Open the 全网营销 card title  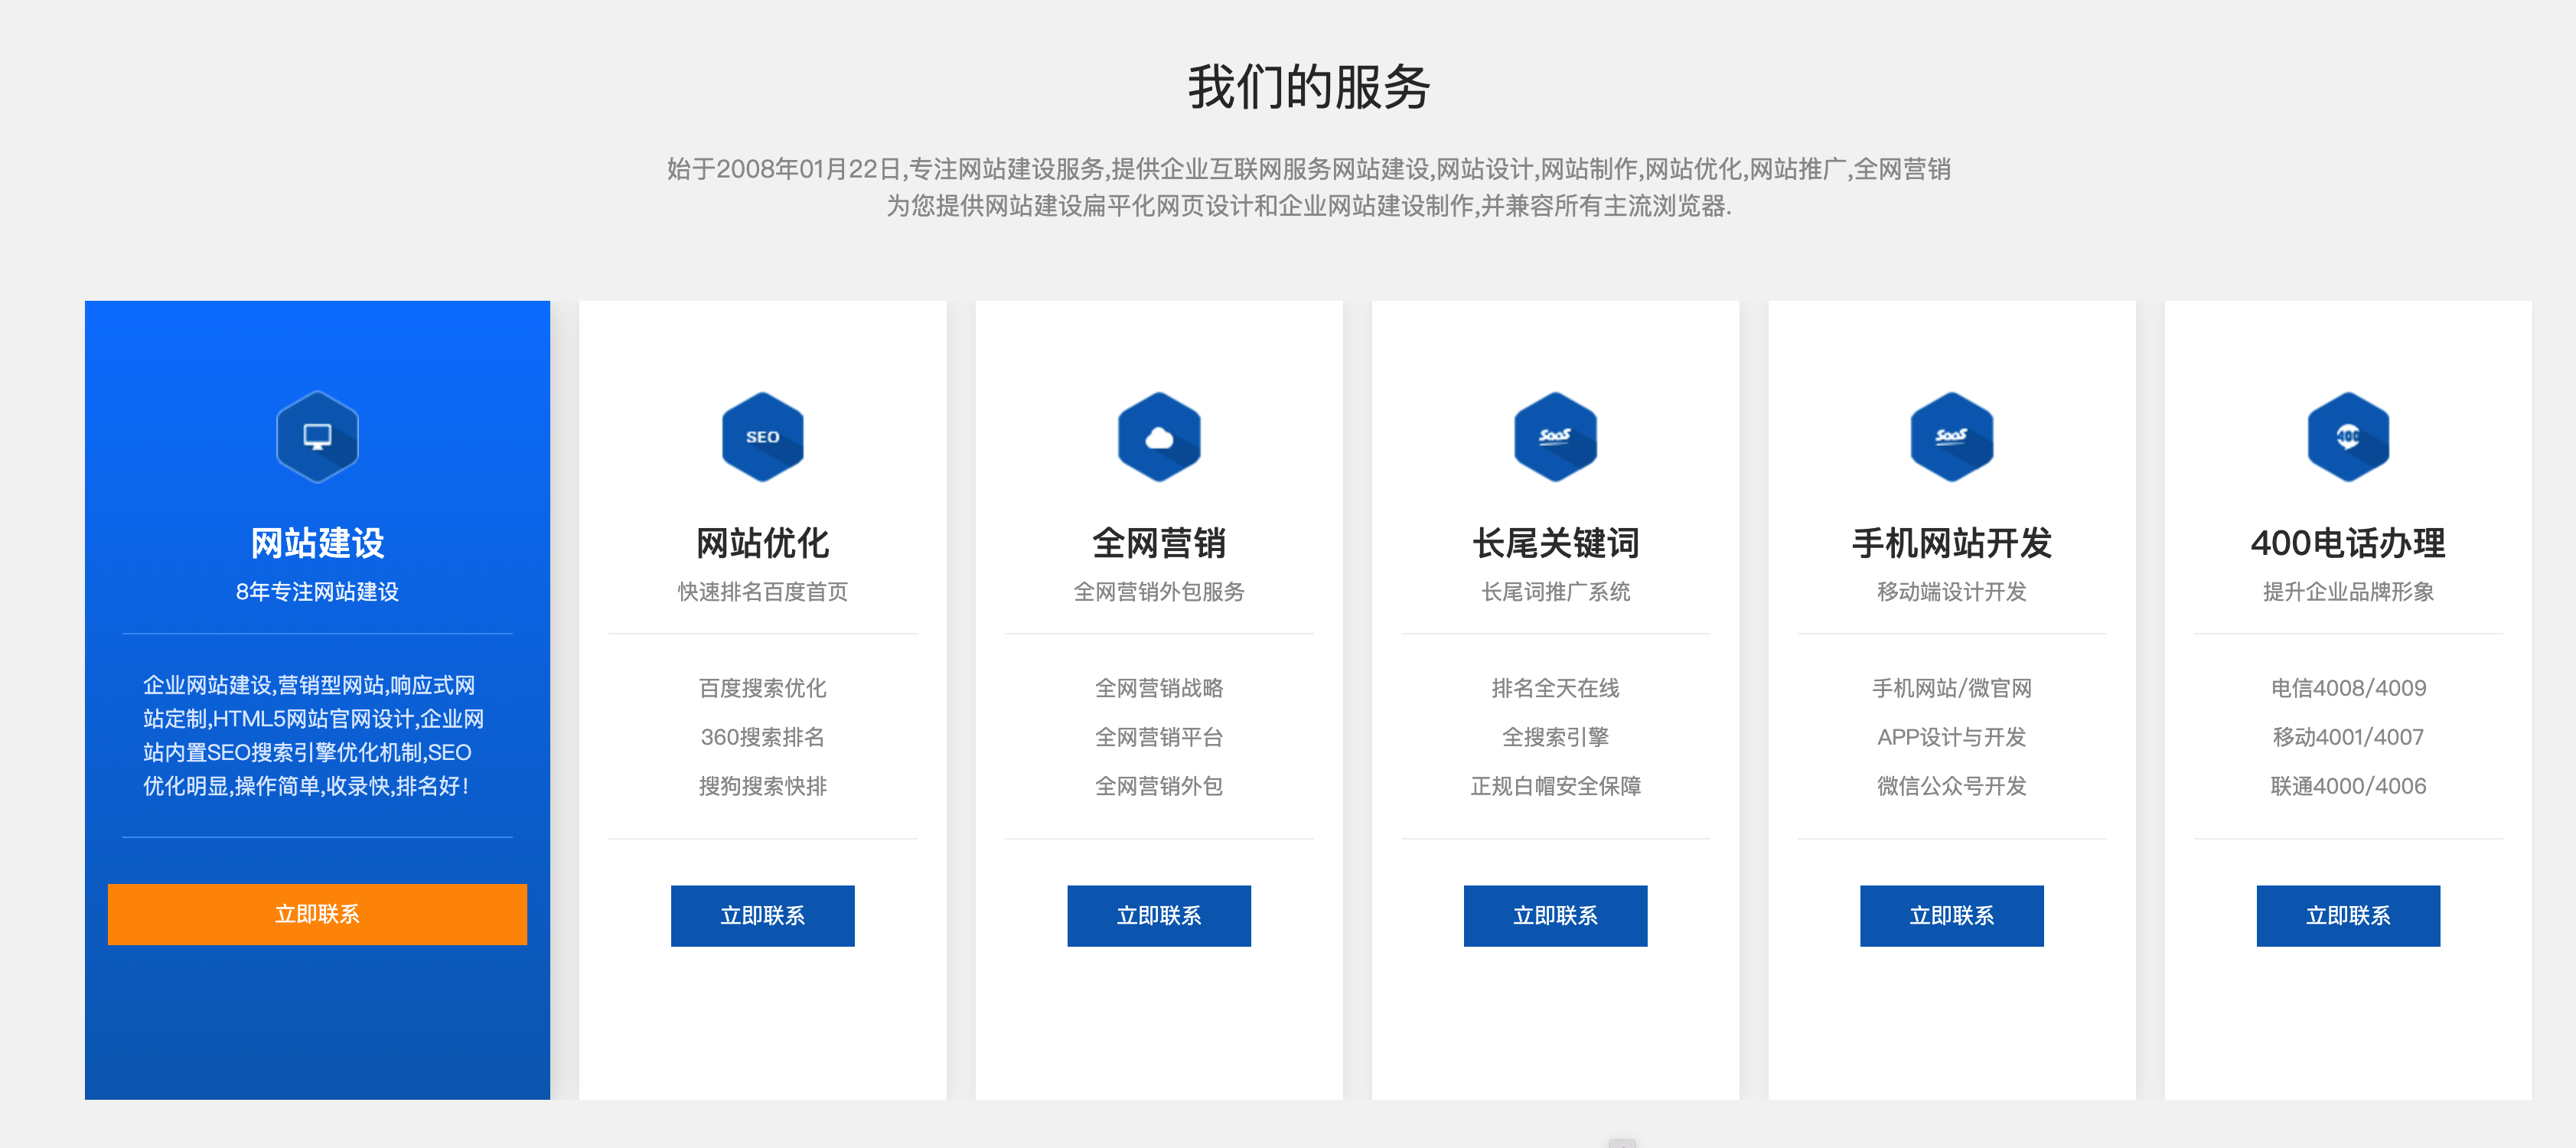pos(1159,543)
